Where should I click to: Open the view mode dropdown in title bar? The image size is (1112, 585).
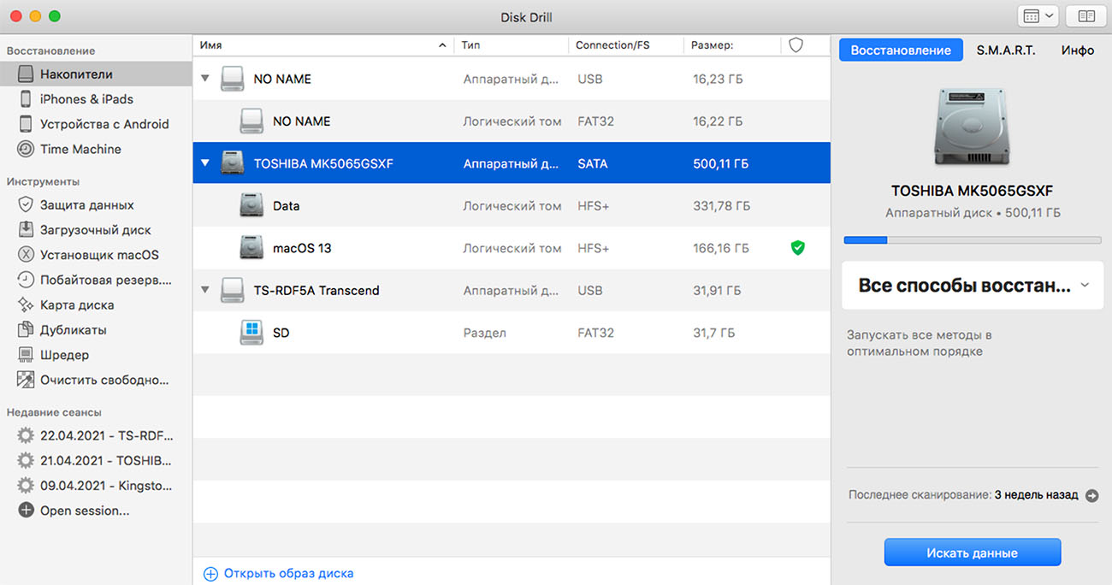click(1038, 16)
